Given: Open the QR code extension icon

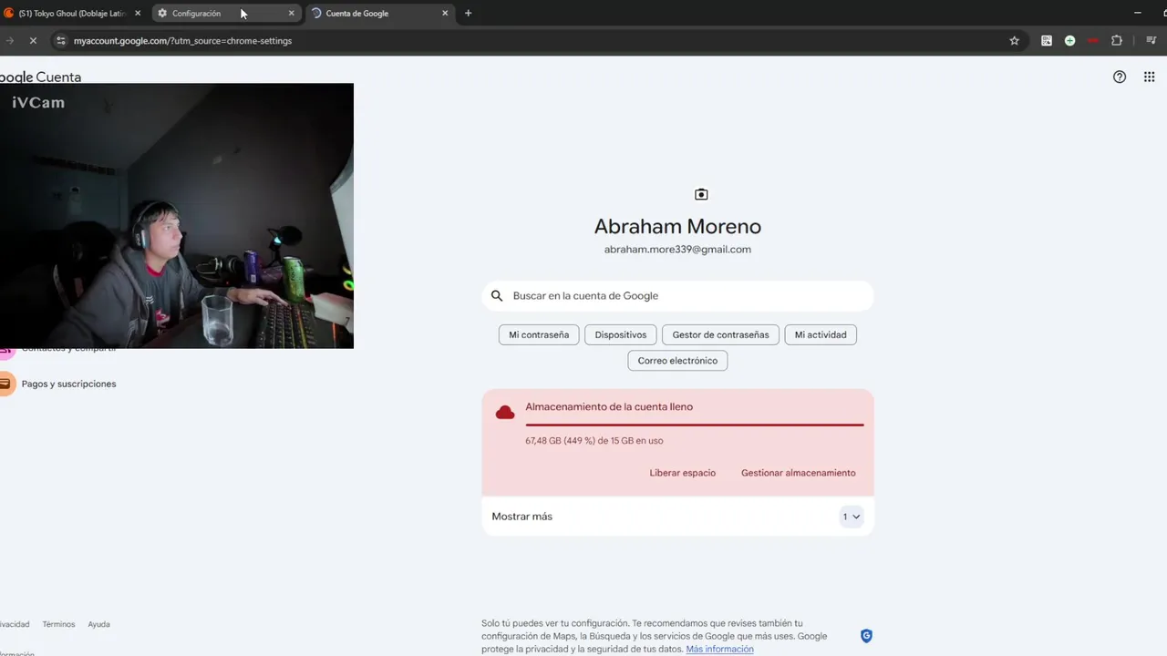Looking at the screenshot, I should pos(1047,41).
